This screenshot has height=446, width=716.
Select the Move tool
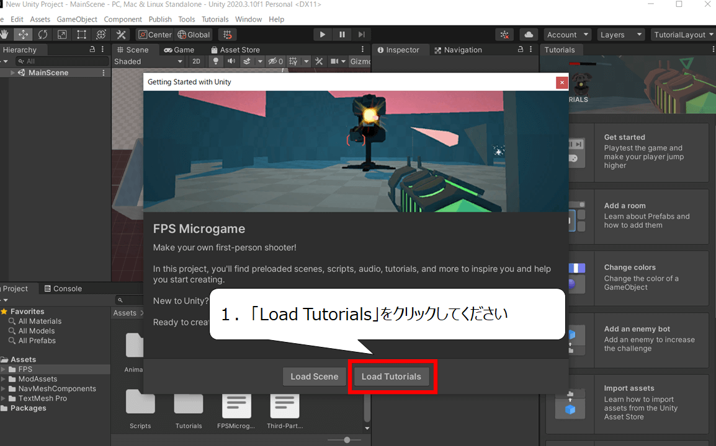(23, 35)
